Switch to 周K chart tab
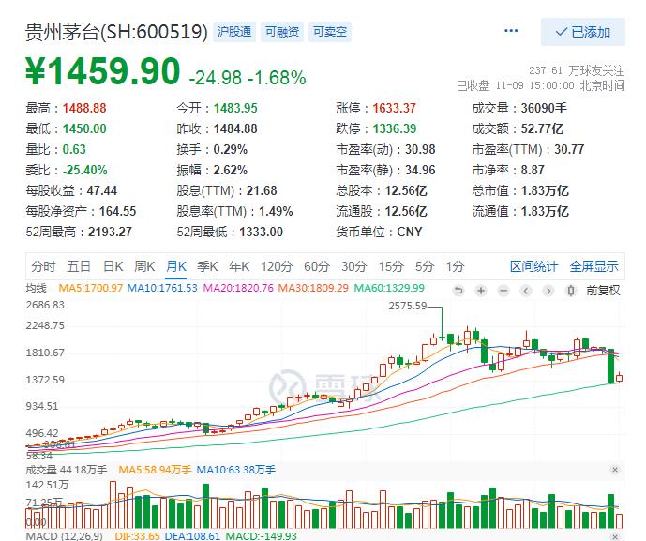The width and height of the screenshot is (646, 541). pyautogui.click(x=144, y=266)
